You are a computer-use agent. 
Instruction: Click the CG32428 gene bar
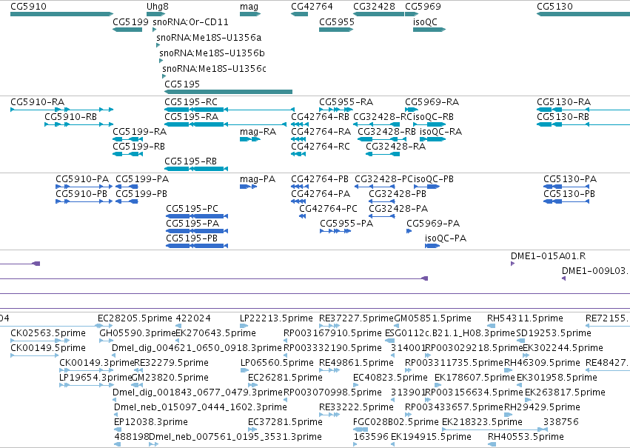[x=378, y=14]
